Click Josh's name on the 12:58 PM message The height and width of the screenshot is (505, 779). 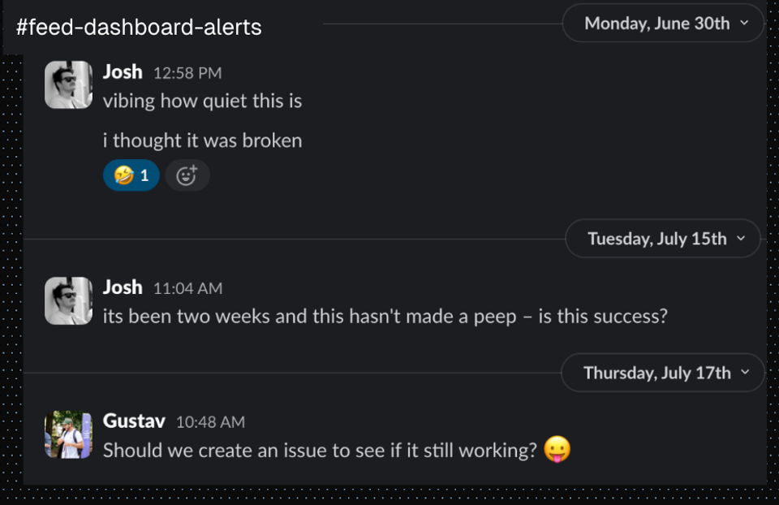click(x=123, y=72)
